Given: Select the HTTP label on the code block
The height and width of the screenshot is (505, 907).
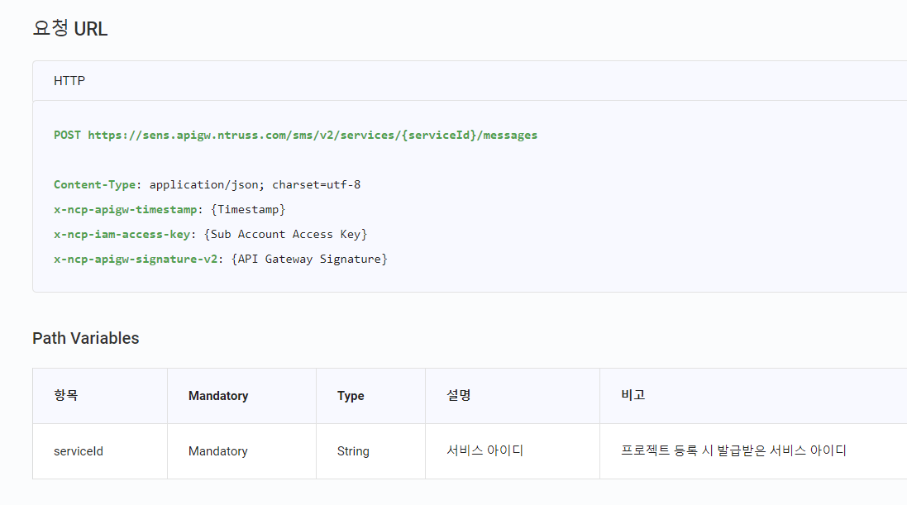Looking at the screenshot, I should 69,80.
